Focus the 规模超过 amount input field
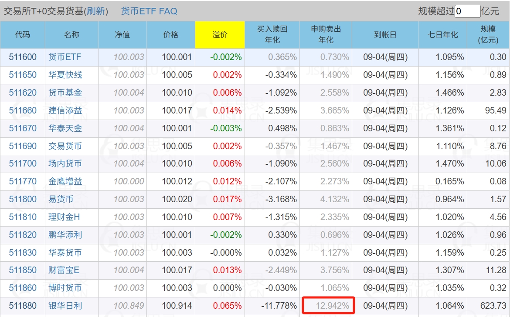Image resolution: width=510 pixels, height=317 pixels. point(467,11)
